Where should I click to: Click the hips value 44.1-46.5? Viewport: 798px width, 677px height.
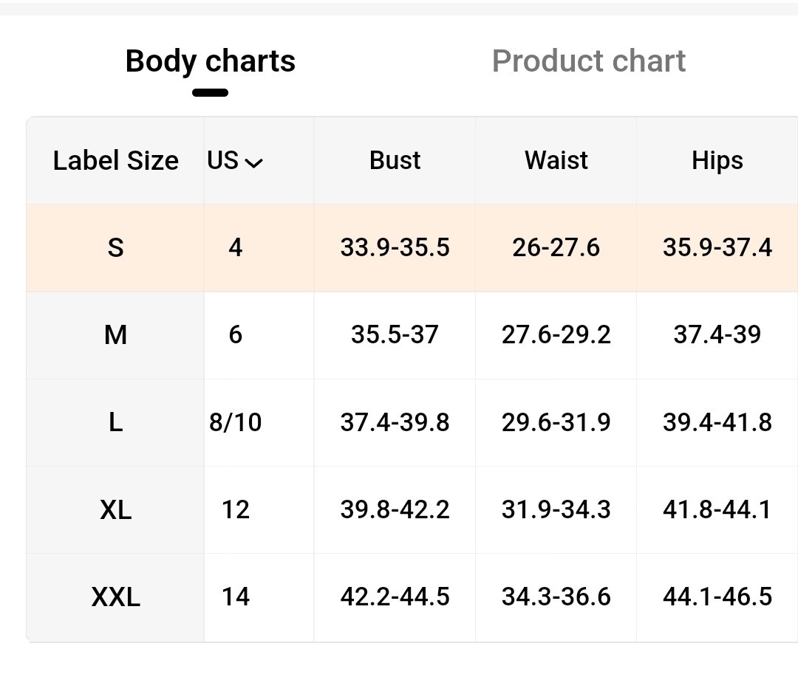717,597
